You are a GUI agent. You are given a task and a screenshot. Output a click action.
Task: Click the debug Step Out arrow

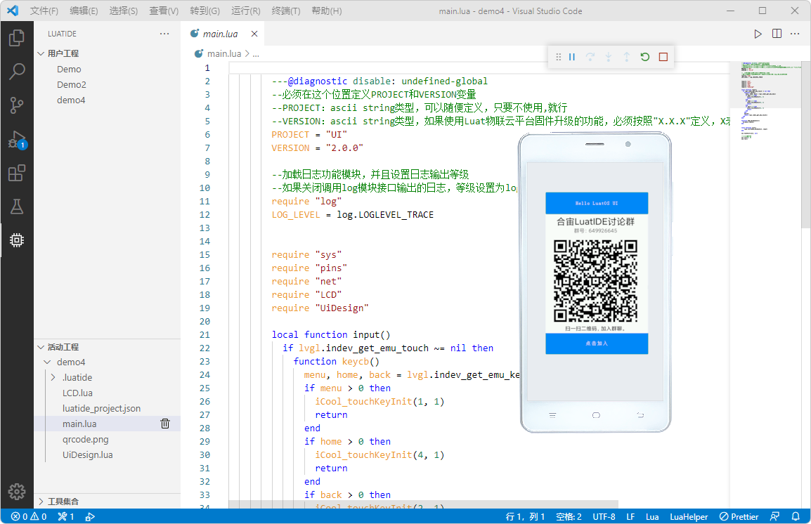tap(626, 57)
